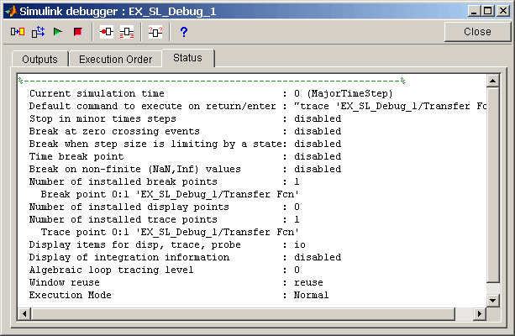The image size is (515, 336).
Task: Click the Step Into block toolbar icon
Action: (18, 32)
